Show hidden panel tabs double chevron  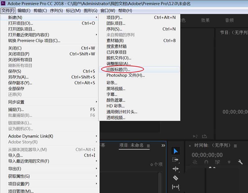pos(163,146)
